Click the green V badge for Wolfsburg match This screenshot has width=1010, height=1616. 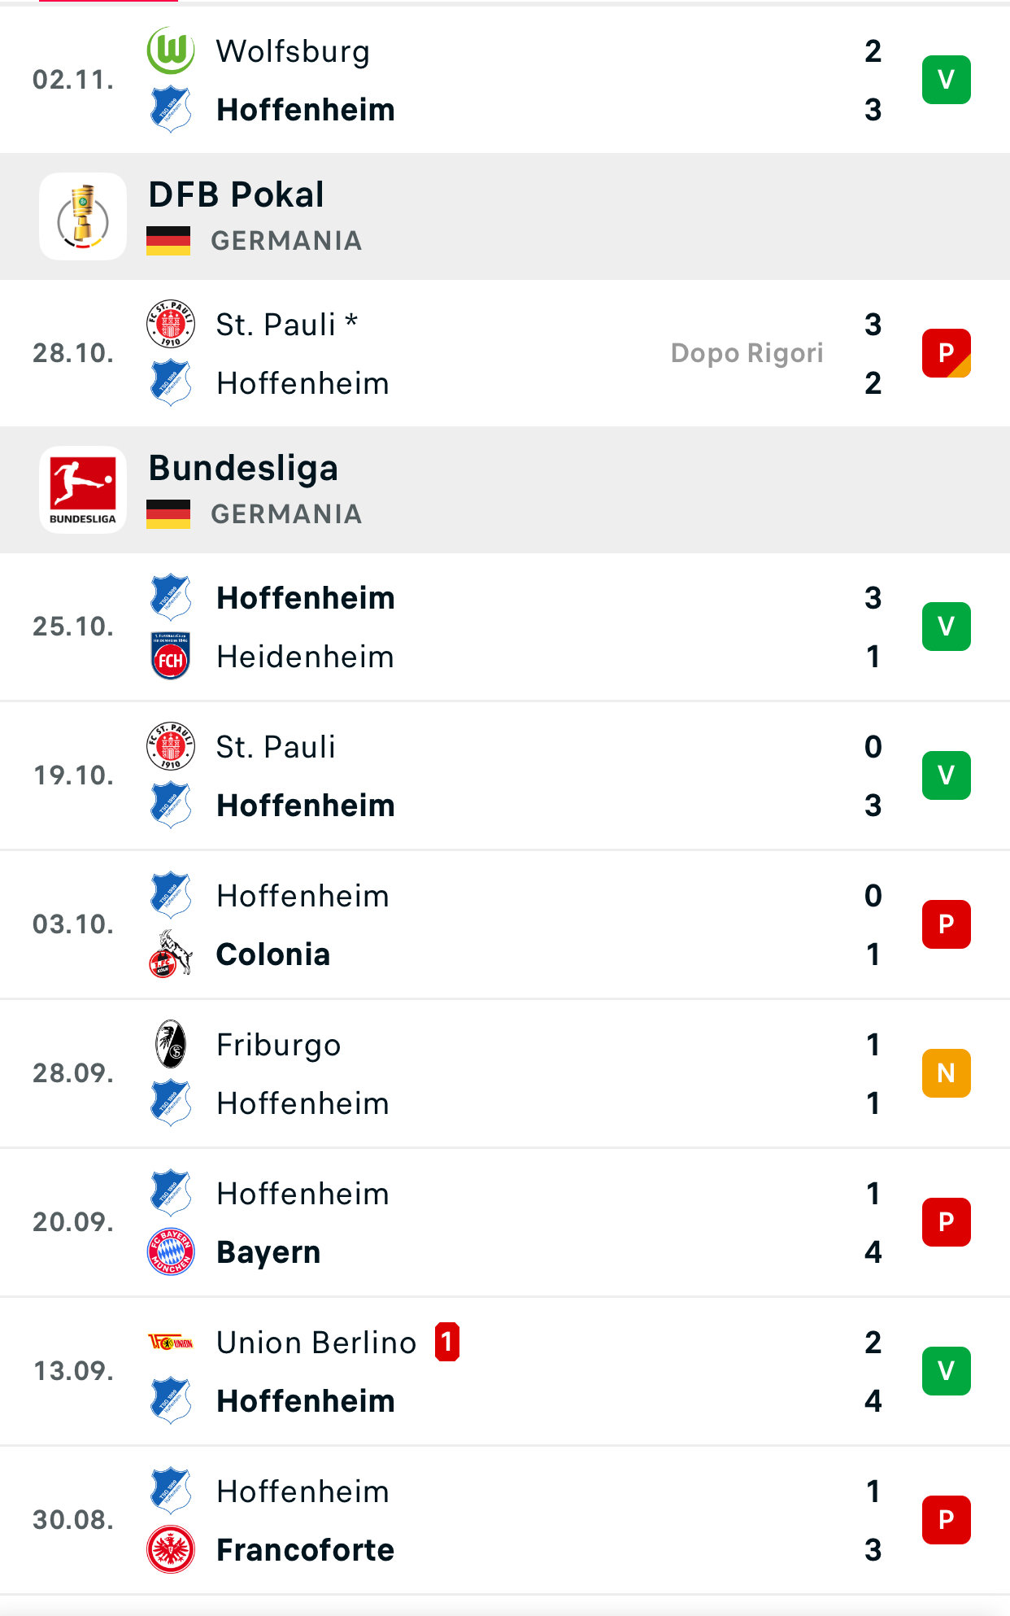(x=946, y=80)
